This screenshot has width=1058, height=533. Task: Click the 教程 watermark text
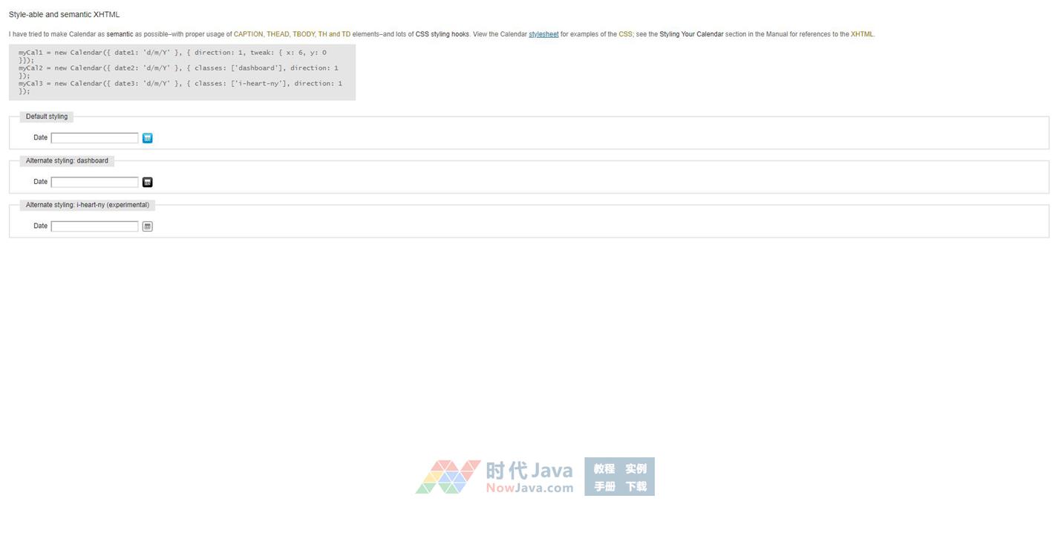[x=604, y=468]
